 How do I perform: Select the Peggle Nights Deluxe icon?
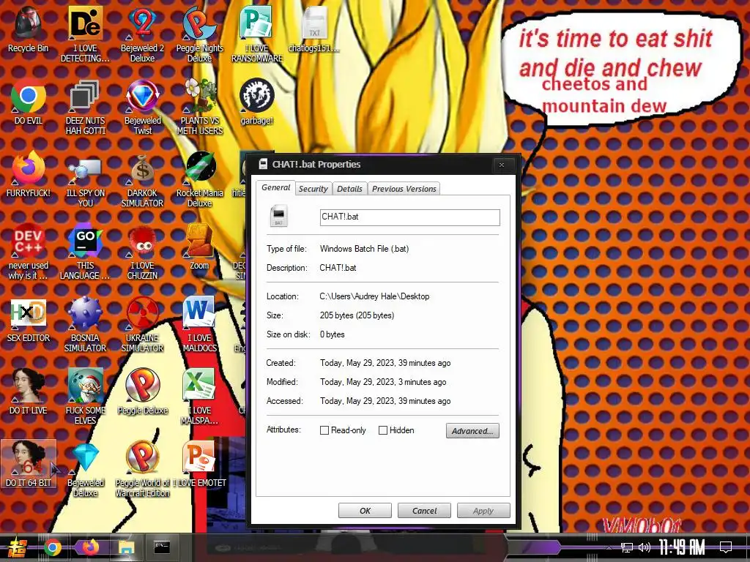pyautogui.click(x=199, y=34)
